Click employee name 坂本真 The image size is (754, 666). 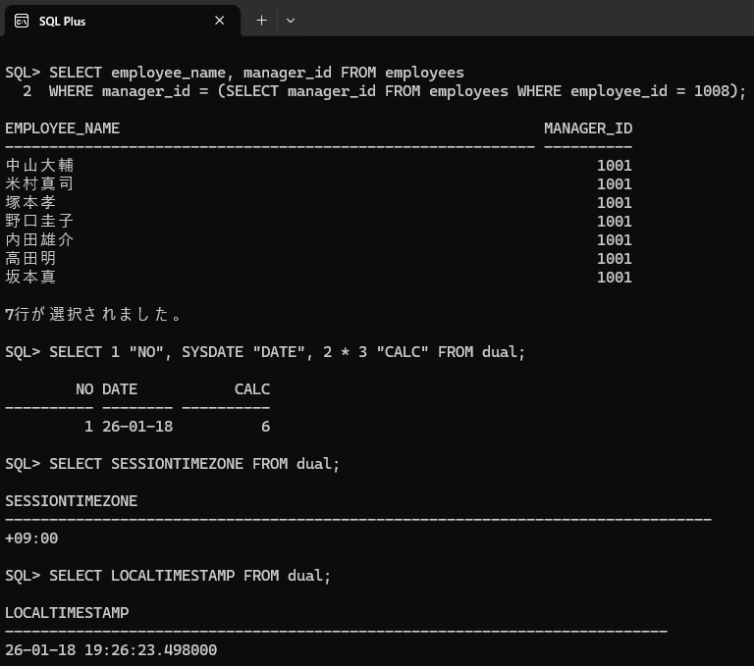pyautogui.click(x=30, y=278)
